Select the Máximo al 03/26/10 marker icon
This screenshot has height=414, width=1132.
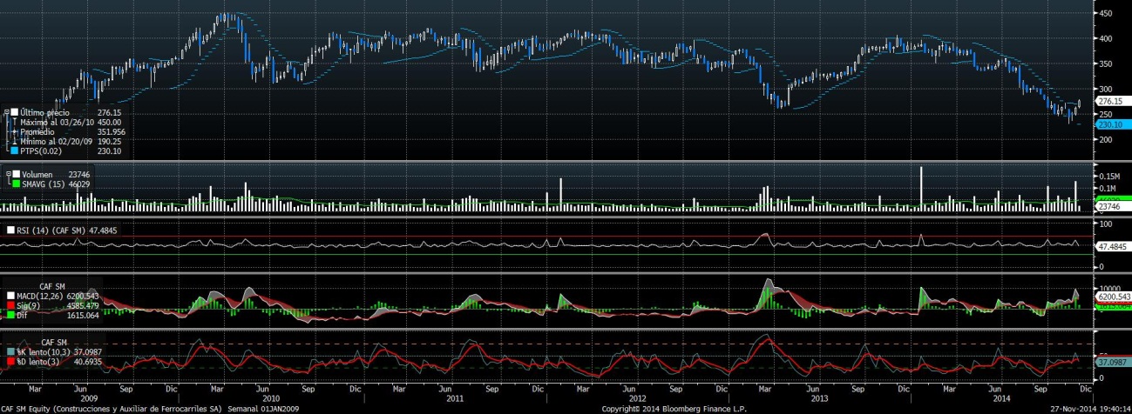(14, 123)
